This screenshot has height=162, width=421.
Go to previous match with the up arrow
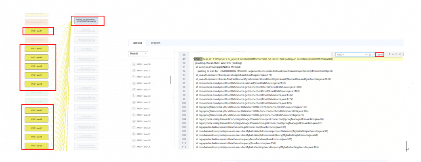pos(389,54)
